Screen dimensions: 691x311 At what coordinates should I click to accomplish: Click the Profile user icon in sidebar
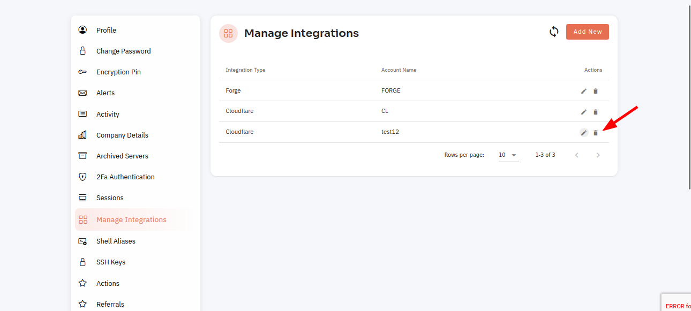(x=82, y=30)
